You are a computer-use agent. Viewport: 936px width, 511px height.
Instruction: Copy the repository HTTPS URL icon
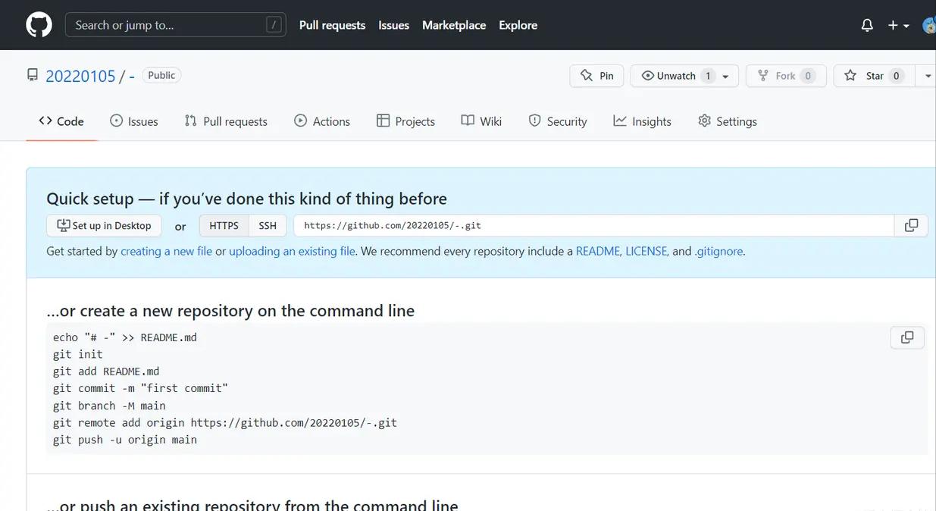911,225
